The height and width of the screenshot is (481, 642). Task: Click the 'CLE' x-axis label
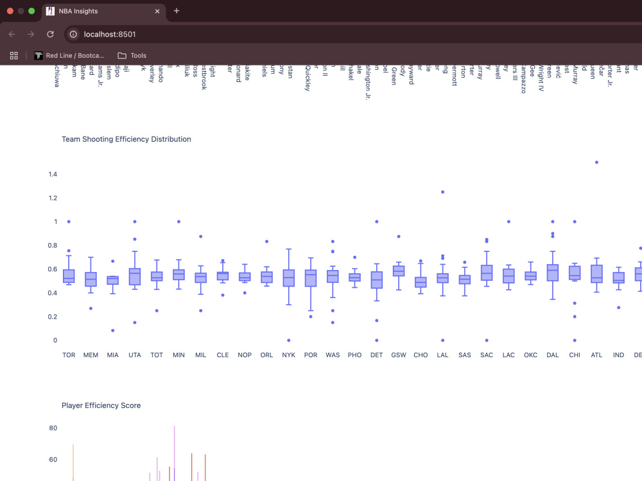click(x=223, y=355)
